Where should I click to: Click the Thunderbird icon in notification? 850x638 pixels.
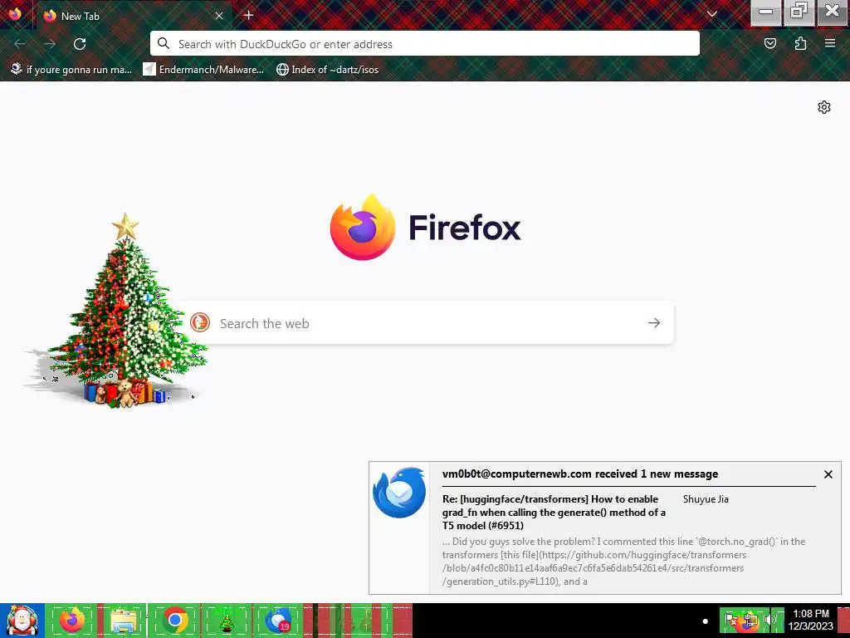[399, 493]
